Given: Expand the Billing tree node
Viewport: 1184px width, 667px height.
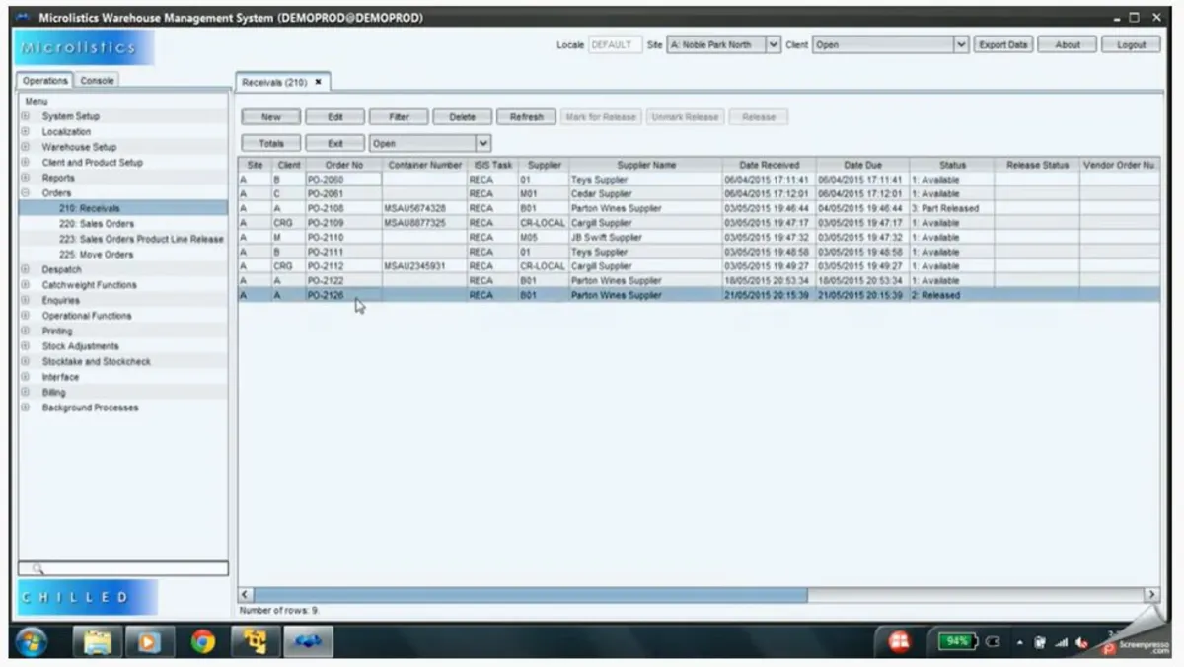Looking at the screenshot, I should point(26,393).
